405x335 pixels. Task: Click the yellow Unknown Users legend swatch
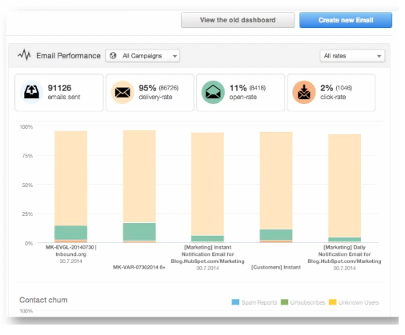coord(332,302)
